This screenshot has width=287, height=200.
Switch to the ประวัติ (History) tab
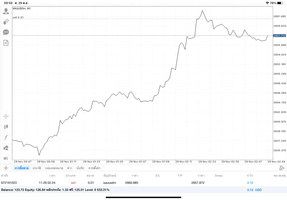click(37, 168)
